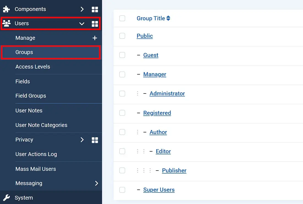Viewport: 303px width, 204px height.
Task: Click the System wrench icon
Action: tap(6, 197)
